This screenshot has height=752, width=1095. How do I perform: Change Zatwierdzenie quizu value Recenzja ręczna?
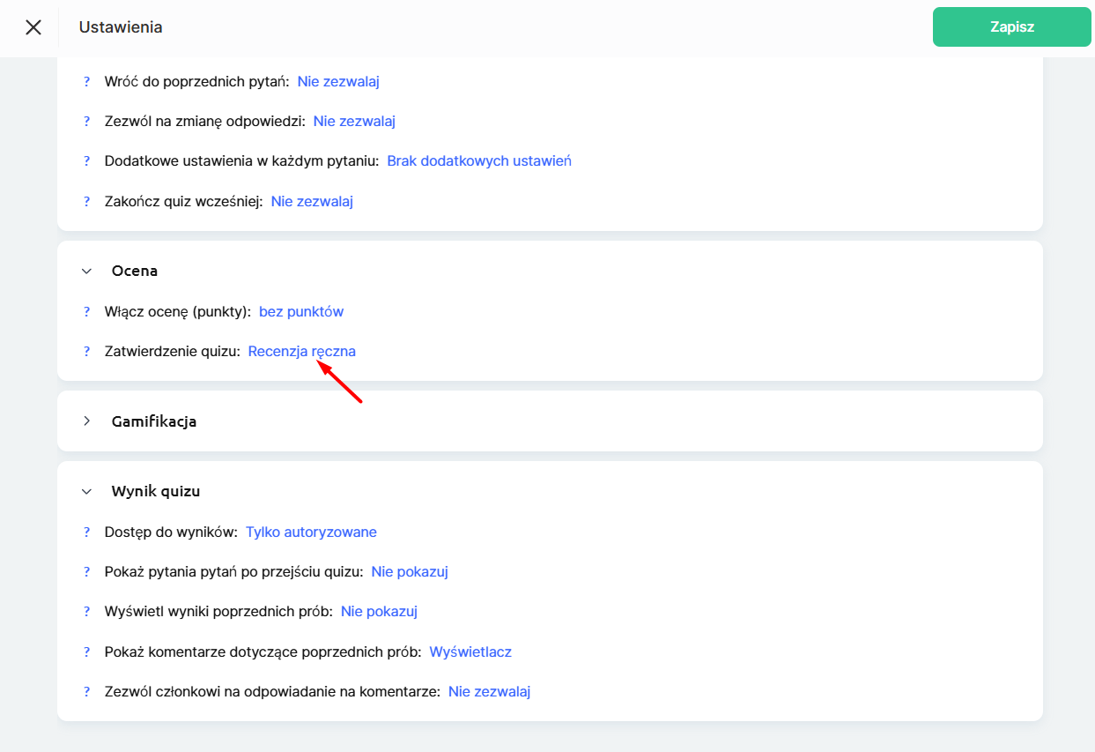[301, 351]
